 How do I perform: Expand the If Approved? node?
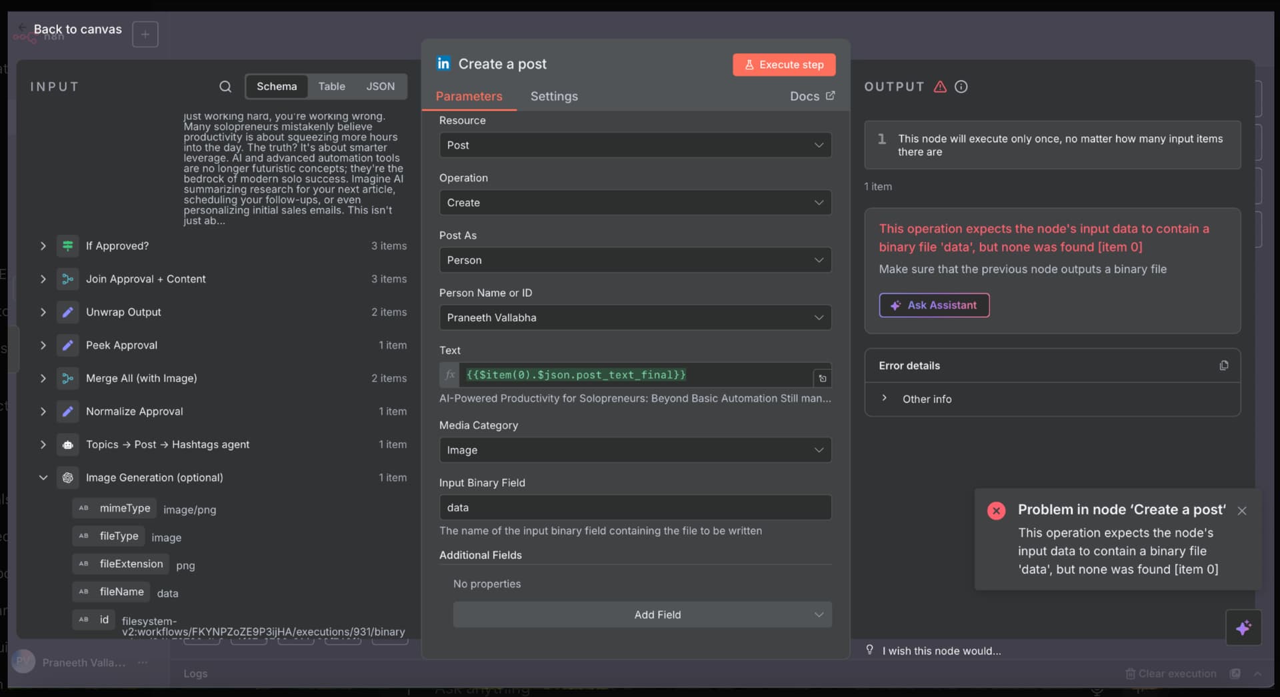(43, 246)
